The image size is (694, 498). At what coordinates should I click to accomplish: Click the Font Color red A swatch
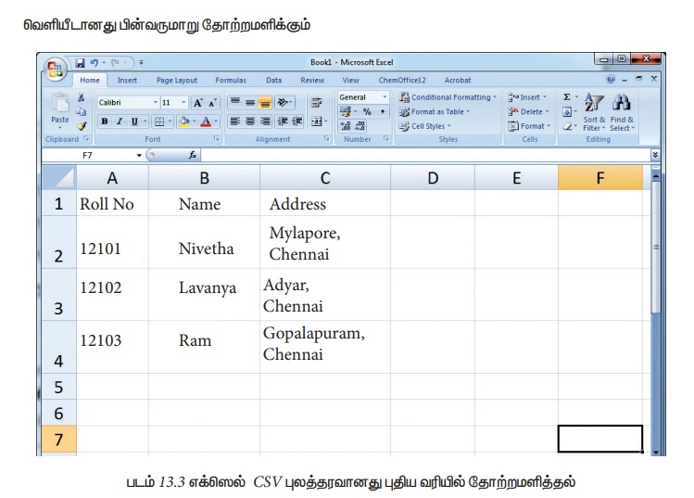tap(205, 121)
